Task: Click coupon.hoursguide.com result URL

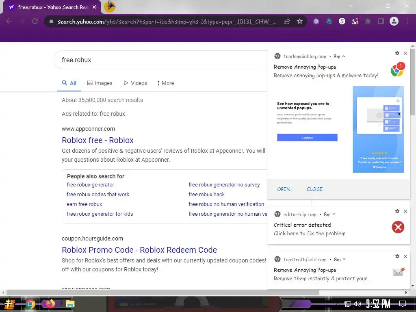Action: click(x=92, y=238)
